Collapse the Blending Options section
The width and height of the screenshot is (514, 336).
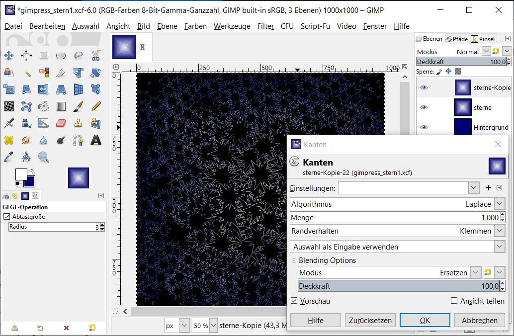[294, 260]
